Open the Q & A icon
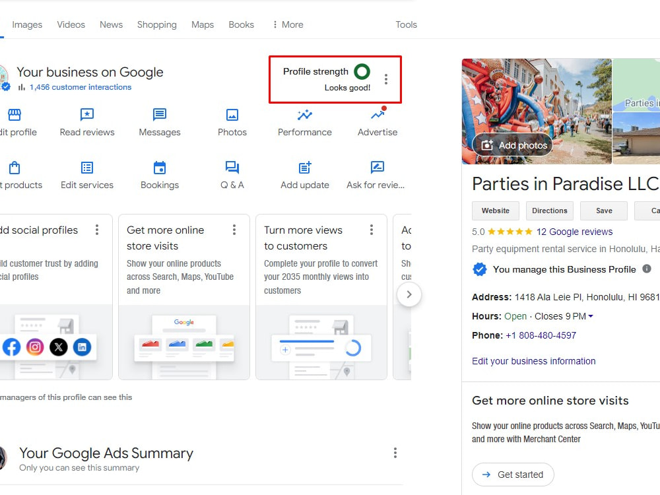 coord(232,168)
